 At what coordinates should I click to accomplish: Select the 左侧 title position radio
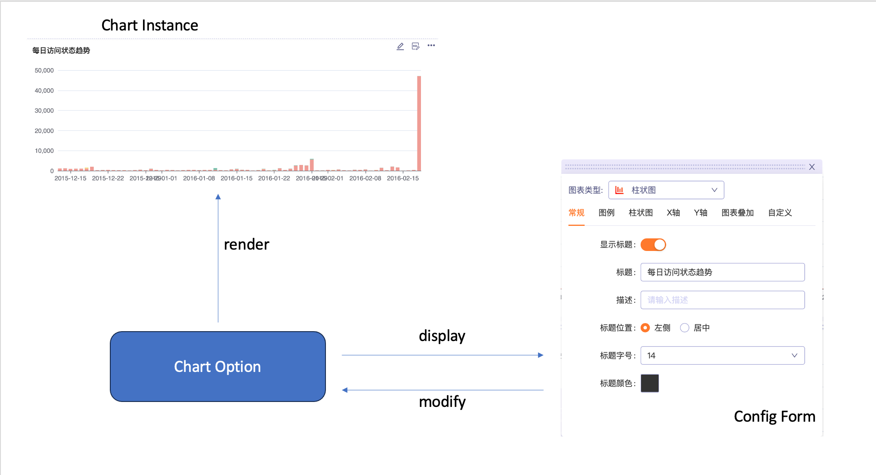[x=645, y=328]
